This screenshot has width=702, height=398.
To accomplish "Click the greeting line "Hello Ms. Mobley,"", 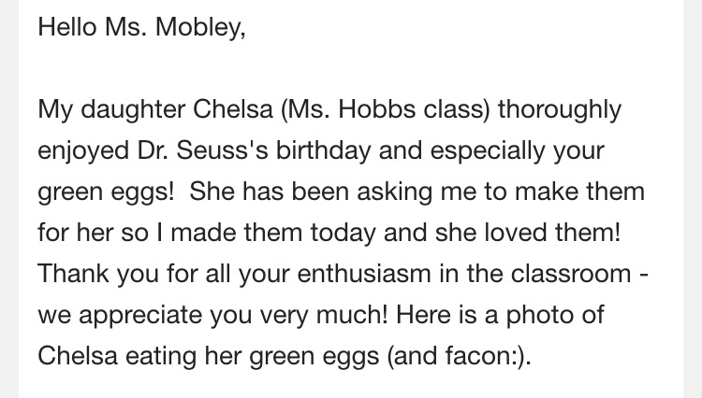I will tap(141, 28).
